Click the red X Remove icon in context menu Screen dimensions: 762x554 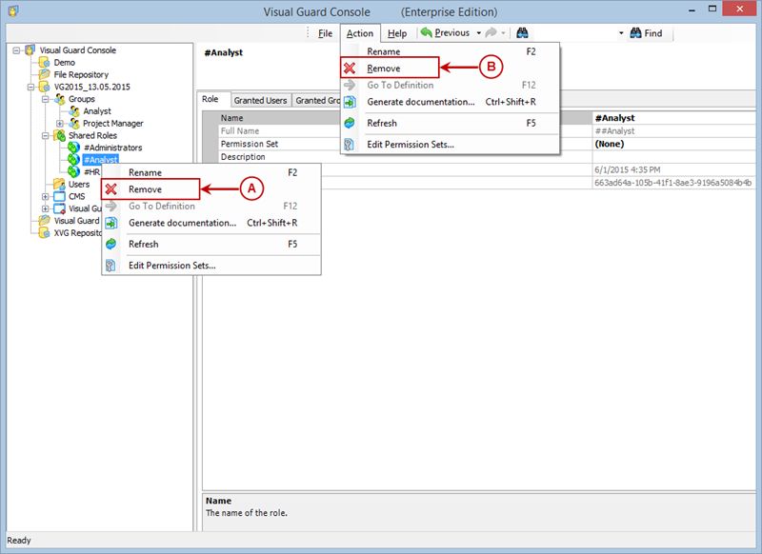[111, 189]
